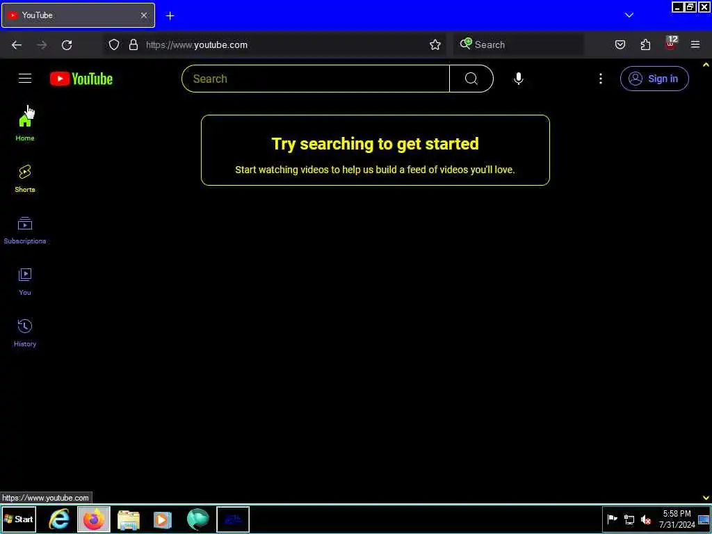Open the uBlock extension icon with badge 12
712x534 pixels.
[671, 44]
